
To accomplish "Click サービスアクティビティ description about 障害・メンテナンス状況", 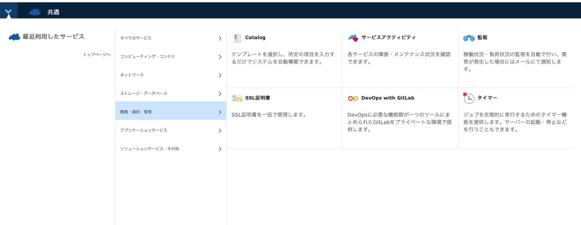I will click(399, 58).
